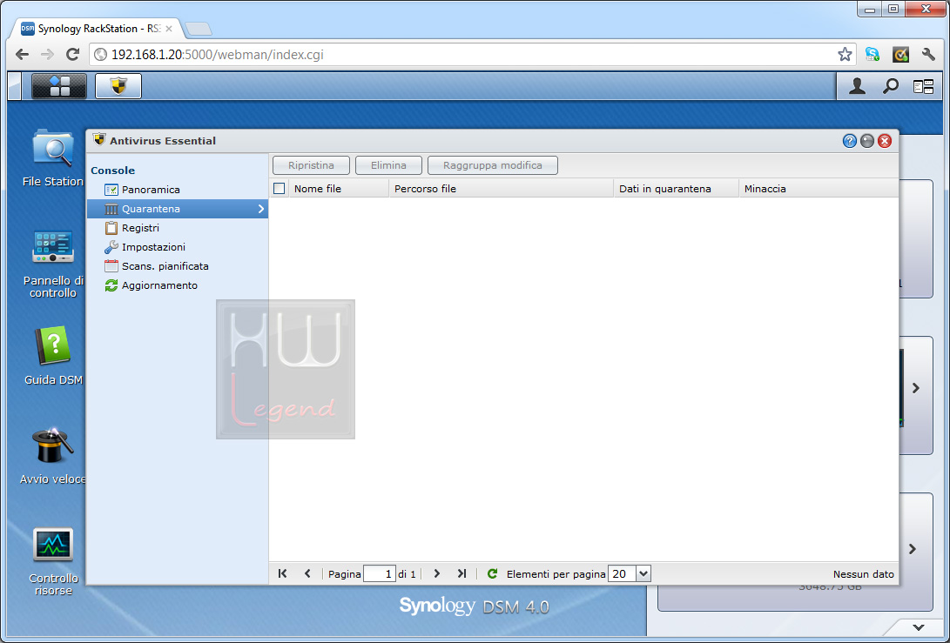Go to the first page of quarantine list
The height and width of the screenshot is (643, 950).
click(282, 573)
